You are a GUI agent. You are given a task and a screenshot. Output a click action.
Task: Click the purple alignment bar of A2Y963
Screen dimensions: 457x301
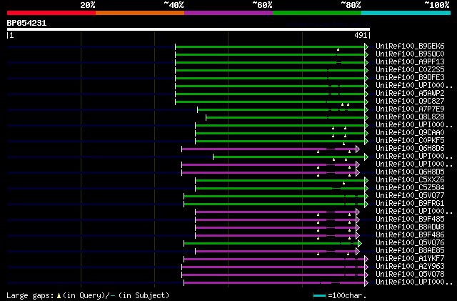[x=273, y=267]
